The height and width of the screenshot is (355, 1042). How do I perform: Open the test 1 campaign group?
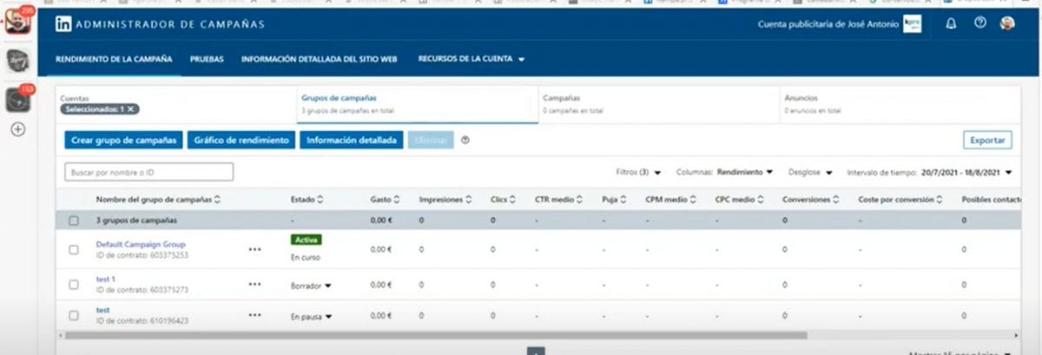coord(105,279)
